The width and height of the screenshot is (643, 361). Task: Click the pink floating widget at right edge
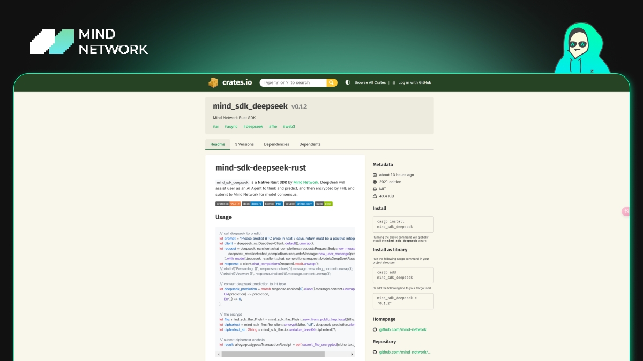pyautogui.click(x=625, y=211)
